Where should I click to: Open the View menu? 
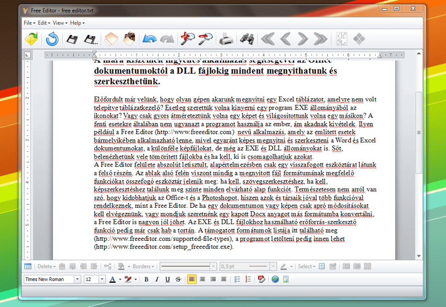tap(60, 23)
